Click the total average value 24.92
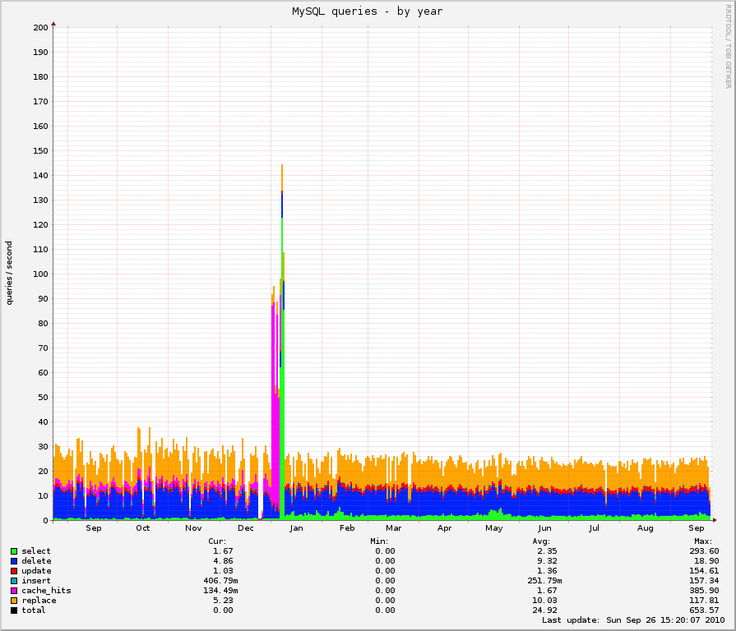Screen dimensions: 736x631 544,610
